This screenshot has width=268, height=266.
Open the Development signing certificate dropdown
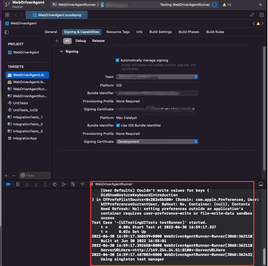(x=157, y=142)
